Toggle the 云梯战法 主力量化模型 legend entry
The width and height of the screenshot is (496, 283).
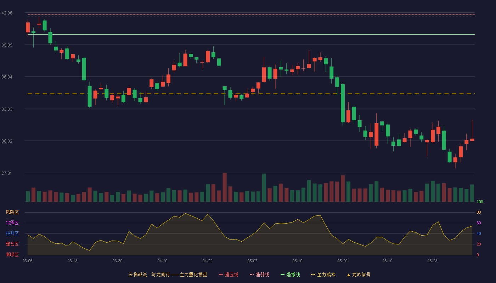(x=168, y=275)
